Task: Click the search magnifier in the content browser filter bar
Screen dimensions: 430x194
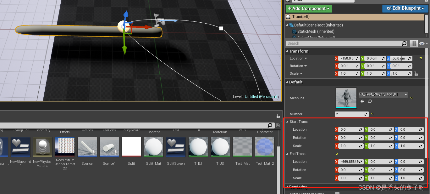Action: click(x=270, y=125)
